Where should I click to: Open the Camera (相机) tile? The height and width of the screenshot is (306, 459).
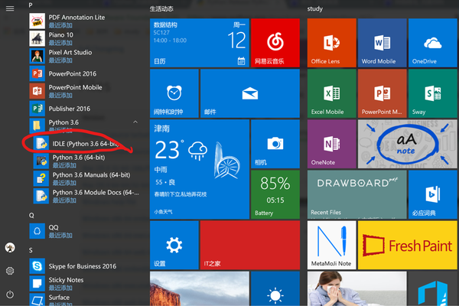click(x=275, y=144)
